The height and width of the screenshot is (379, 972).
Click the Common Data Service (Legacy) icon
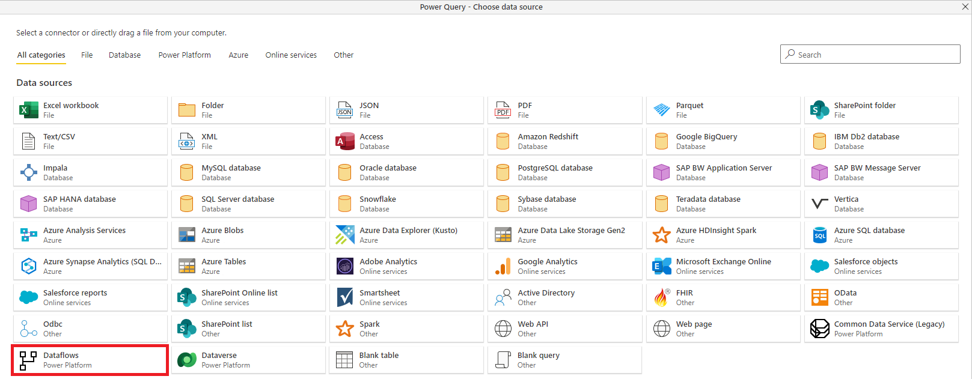coord(819,329)
